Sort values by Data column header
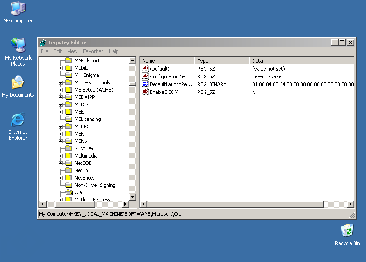 coord(302,61)
